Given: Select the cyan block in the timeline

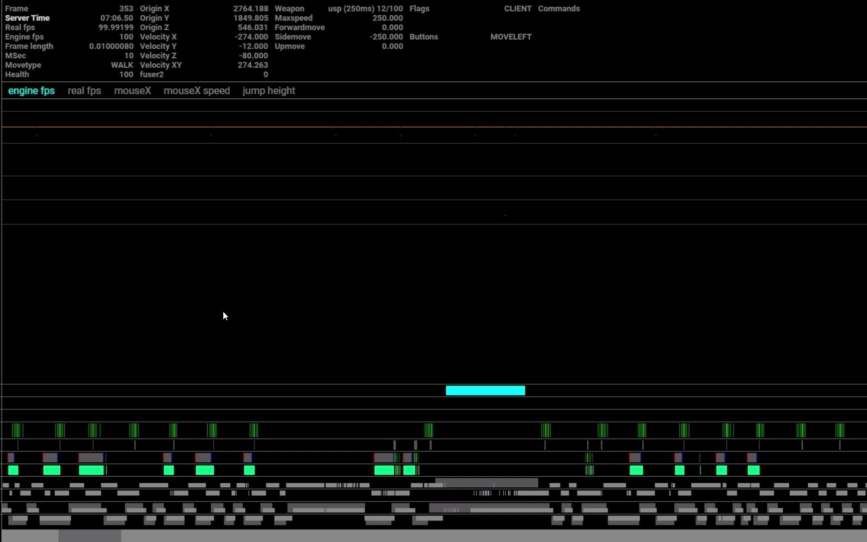Looking at the screenshot, I should pyautogui.click(x=485, y=390).
